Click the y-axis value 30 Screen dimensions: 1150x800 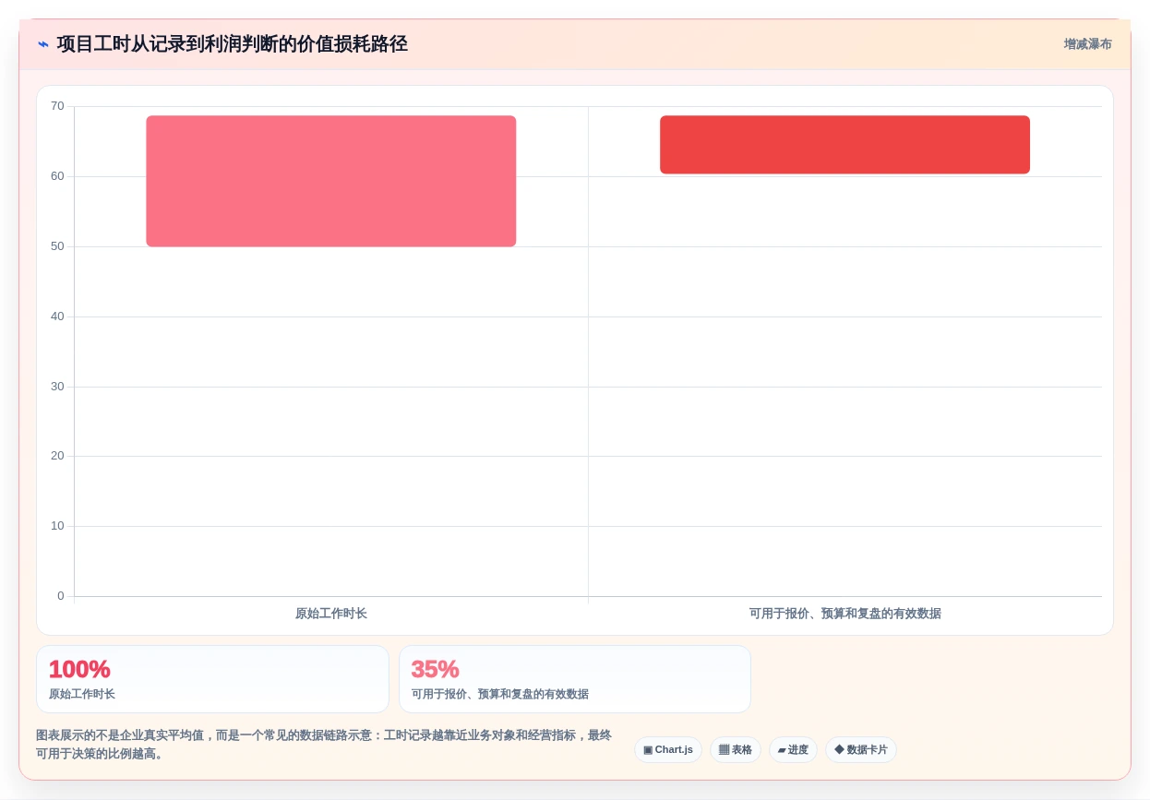[x=57, y=387]
